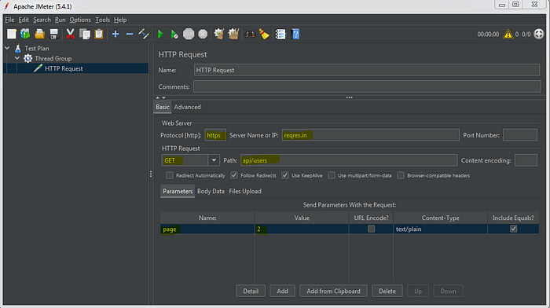This screenshot has height=308, width=550.
Task: Click the Delete parameter button
Action: (x=387, y=291)
